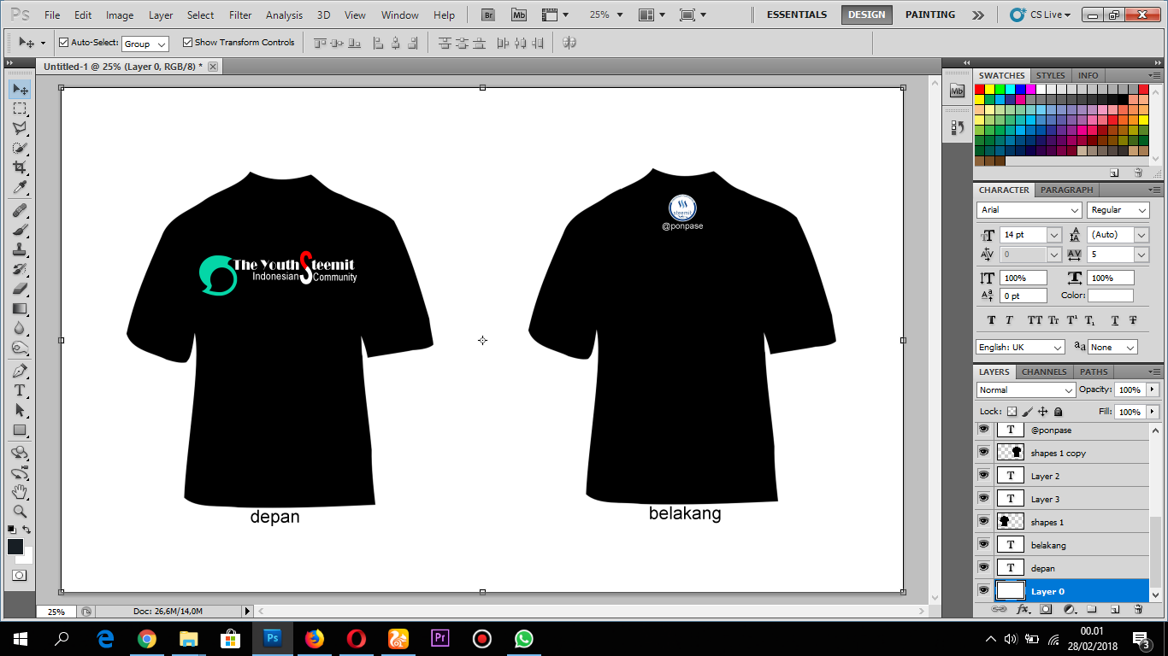The height and width of the screenshot is (656, 1168).
Task: Select the Polygonal Lasso tool
Action: (20, 128)
